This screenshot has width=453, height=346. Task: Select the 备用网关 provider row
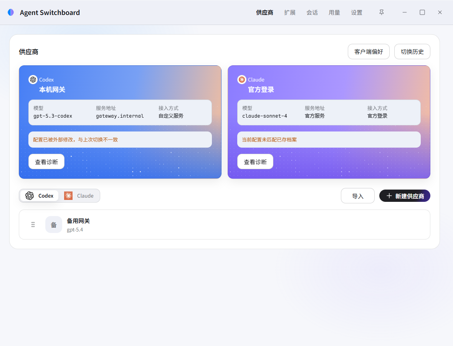[225, 225]
